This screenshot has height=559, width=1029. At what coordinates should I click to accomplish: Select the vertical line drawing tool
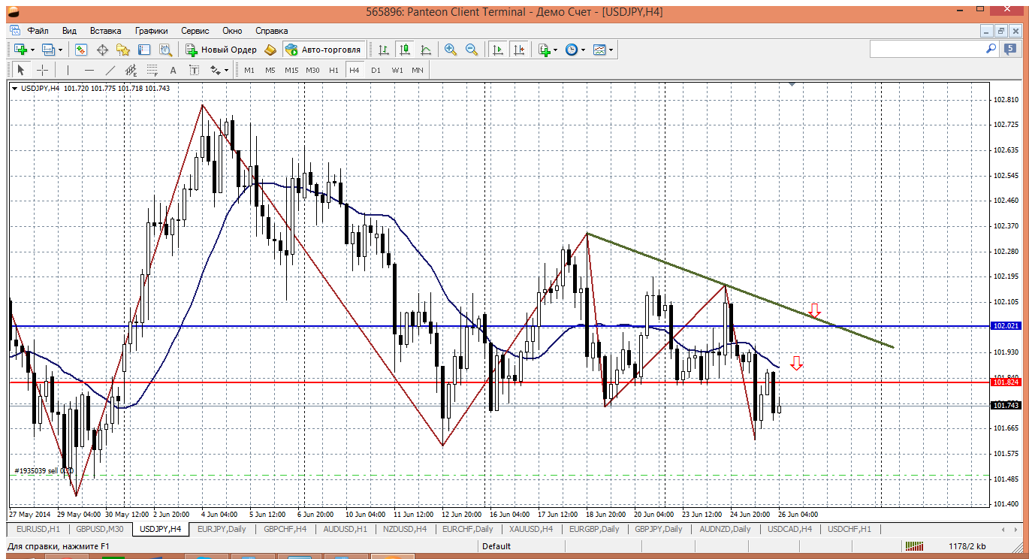(68, 70)
